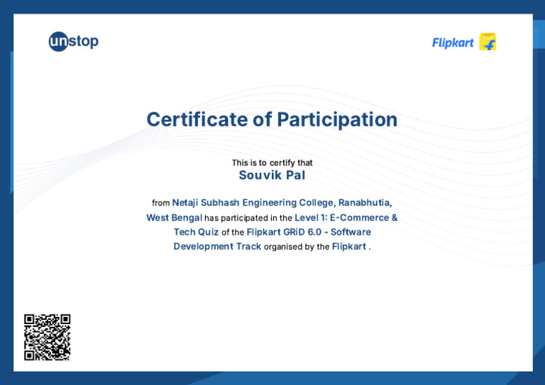This screenshot has width=545, height=385.
Task: Click the 'West Bengal' text
Action: pyautogui.click(x=174, y=218)
